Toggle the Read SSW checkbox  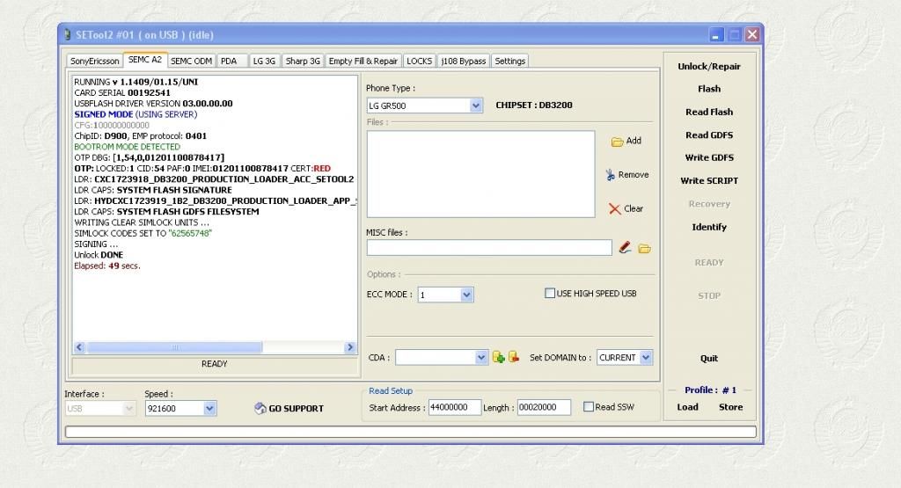click(x=589, y=406)
